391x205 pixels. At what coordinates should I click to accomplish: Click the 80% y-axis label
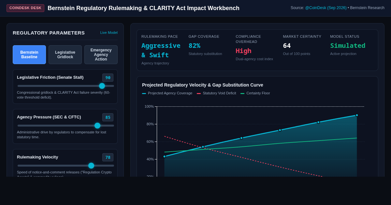point(150,124)
